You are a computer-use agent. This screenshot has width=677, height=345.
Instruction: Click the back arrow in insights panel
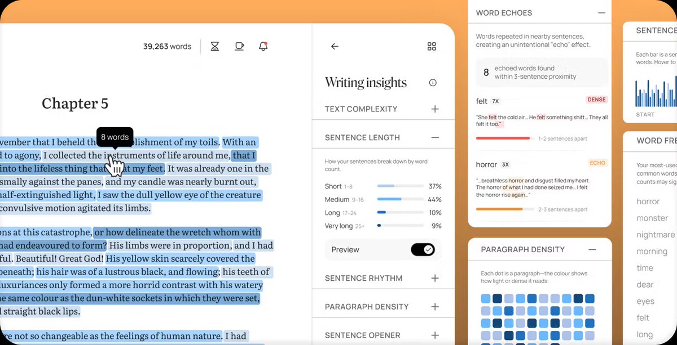pyautogui.click(x=335, y=47)
